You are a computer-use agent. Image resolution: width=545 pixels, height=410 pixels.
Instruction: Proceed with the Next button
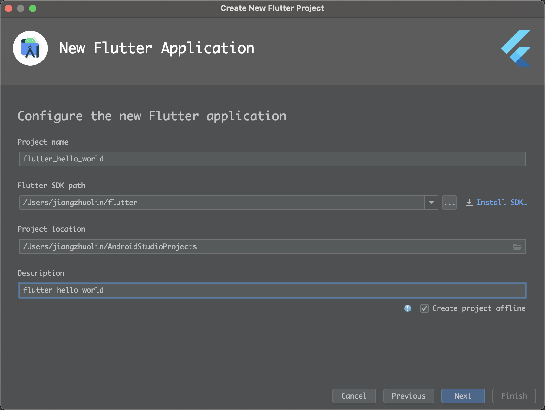pyautogui.click(x=463, y=396)
